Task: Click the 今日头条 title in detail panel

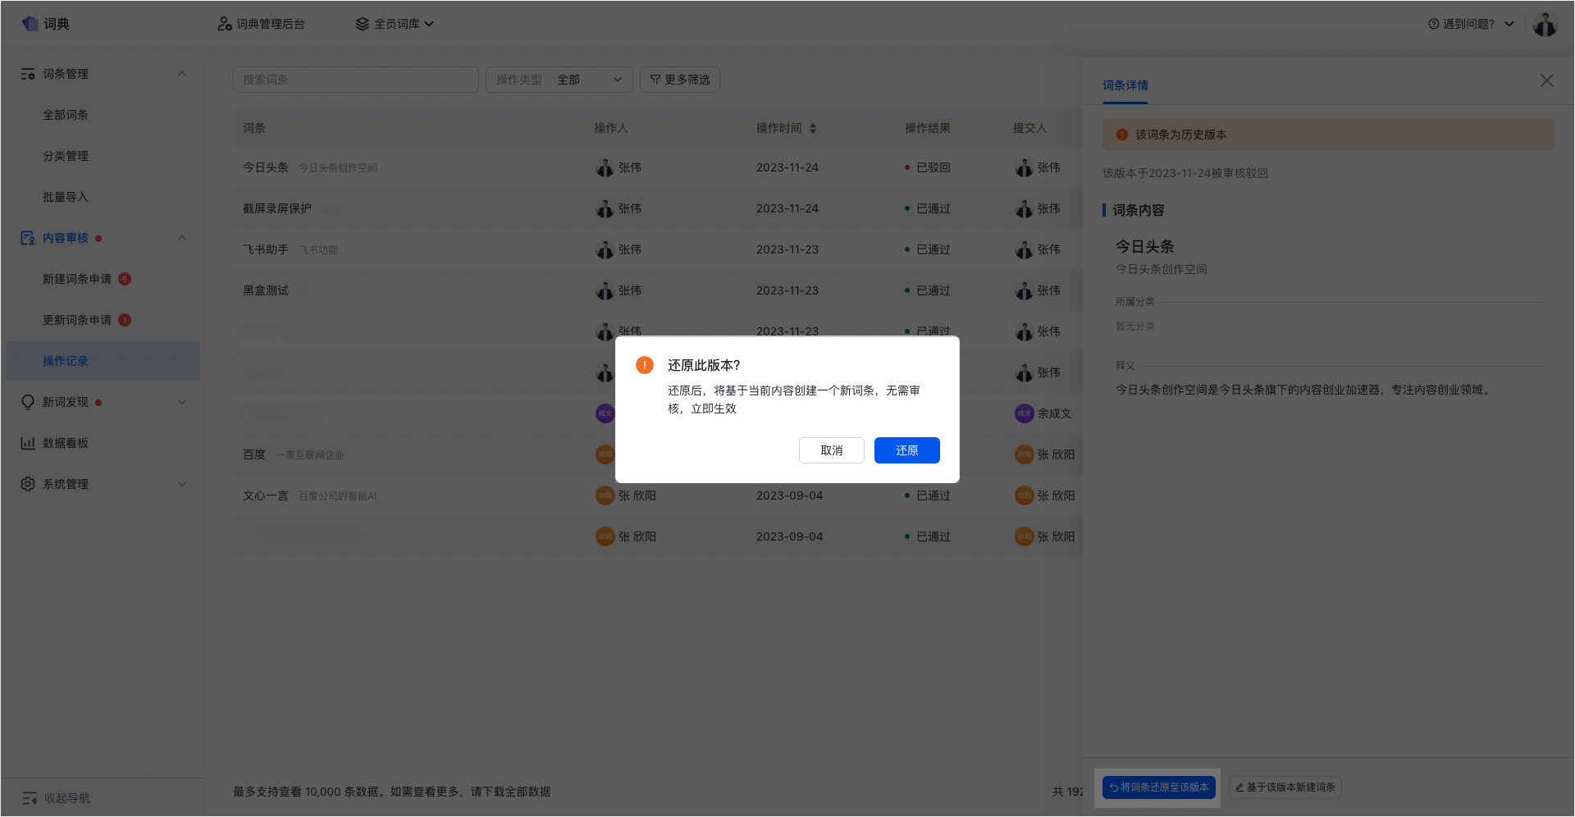Action: pyautogui.click(x=1144, y=247)
